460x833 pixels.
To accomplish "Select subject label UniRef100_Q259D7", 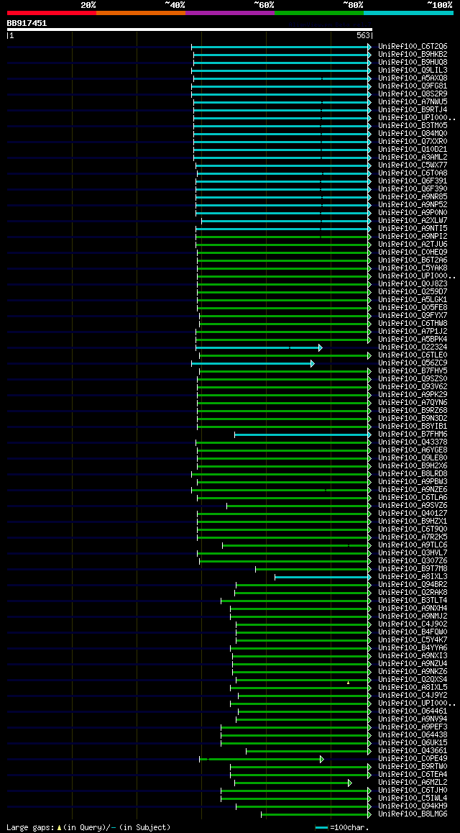I will (x=413, y=292).
